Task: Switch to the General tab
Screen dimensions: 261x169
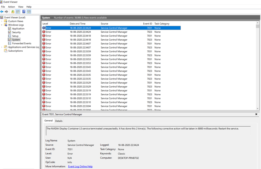Action: [48, 121]
